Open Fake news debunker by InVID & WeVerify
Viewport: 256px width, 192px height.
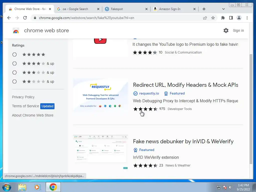click(x=183, y=141)
